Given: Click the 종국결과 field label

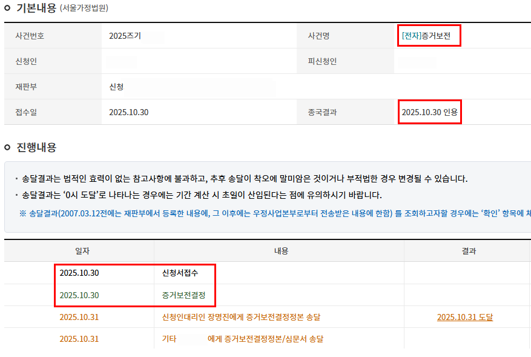Looking at the screenshot, I should coord(322,112).
